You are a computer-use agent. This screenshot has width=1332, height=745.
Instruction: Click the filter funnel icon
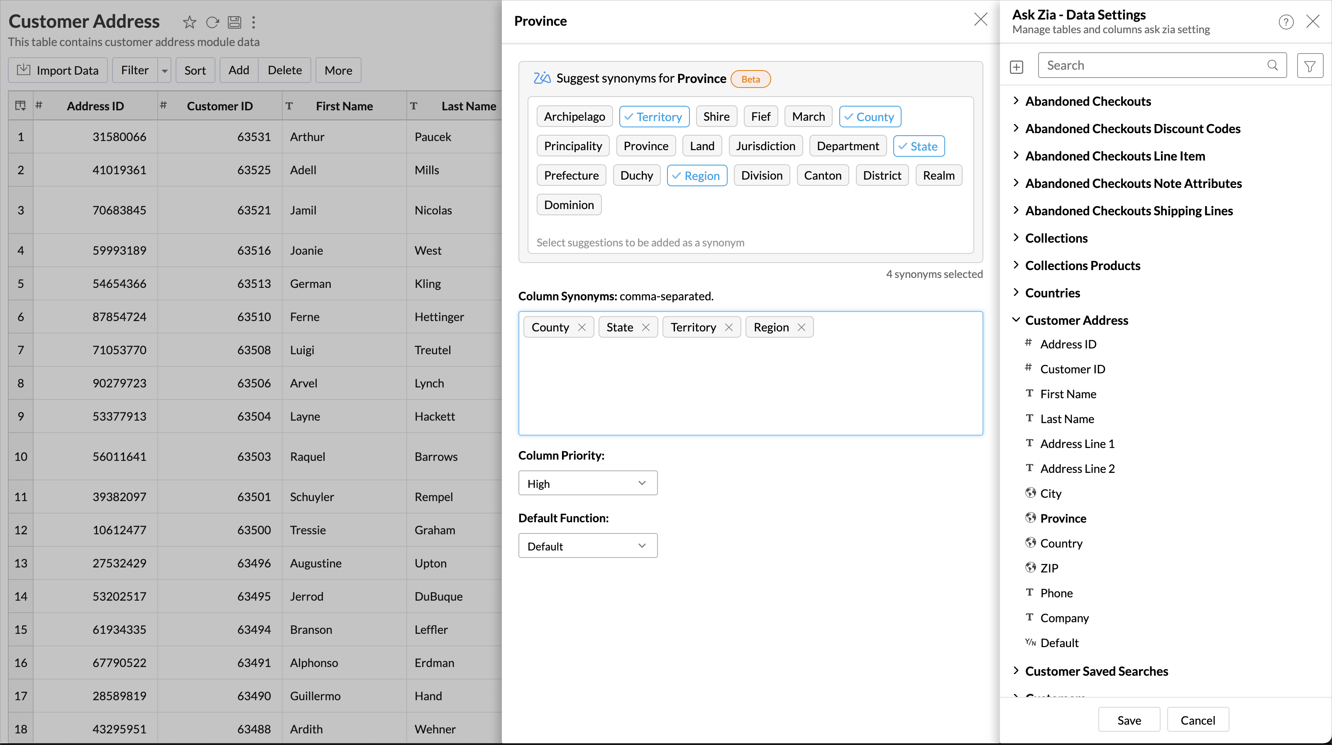tap(1309, 66)
